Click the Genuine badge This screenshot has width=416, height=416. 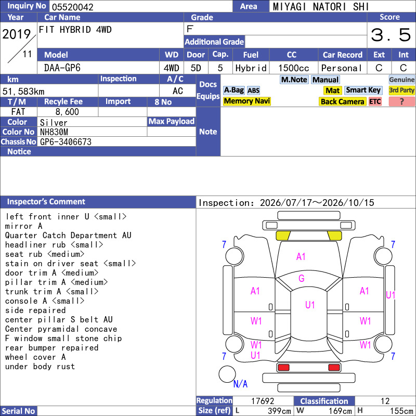click(401, 80)
